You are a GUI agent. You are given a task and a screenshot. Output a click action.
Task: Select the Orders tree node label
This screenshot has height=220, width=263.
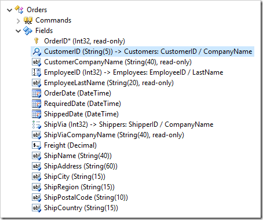(36, 10)
